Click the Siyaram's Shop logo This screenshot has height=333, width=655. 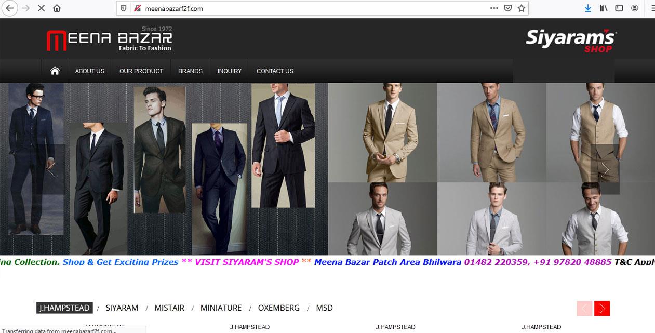point(571,41)
